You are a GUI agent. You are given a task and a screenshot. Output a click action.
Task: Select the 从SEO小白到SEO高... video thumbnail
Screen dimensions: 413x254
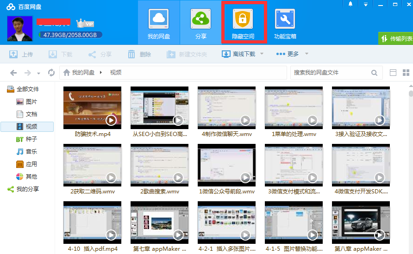[159, 108]
